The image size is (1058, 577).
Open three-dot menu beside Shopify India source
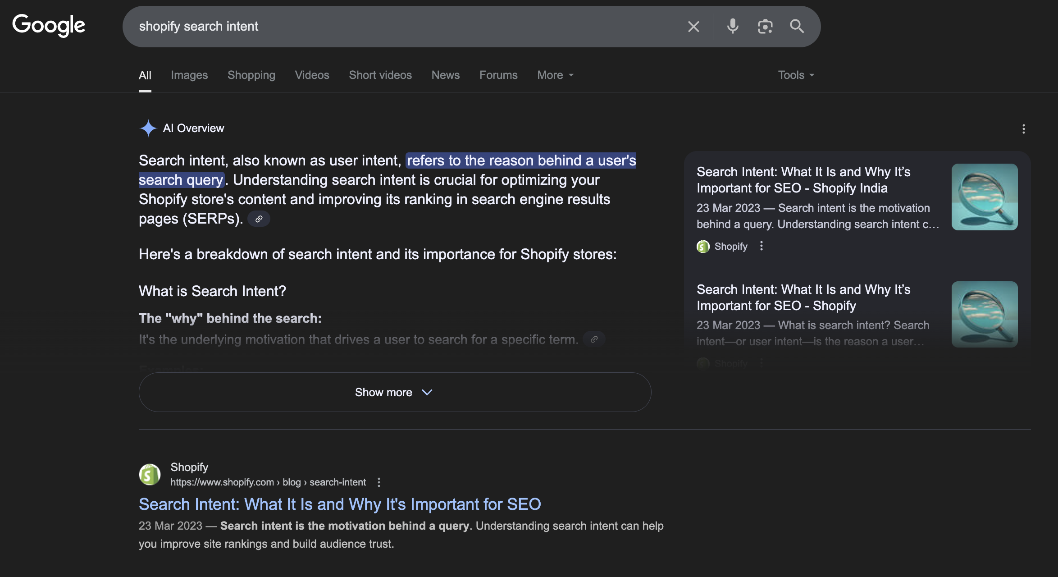coord(761,246)
